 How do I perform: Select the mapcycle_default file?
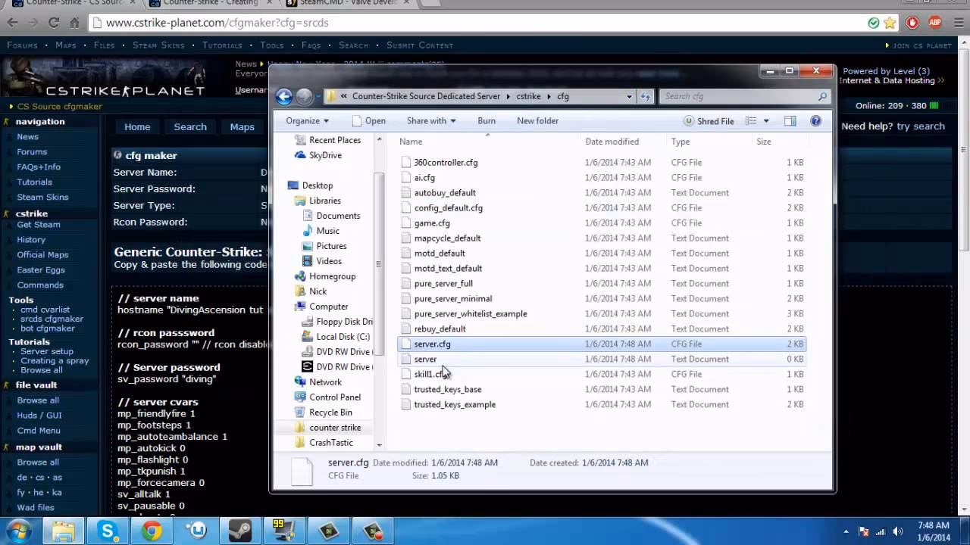[x=447, y=238]
